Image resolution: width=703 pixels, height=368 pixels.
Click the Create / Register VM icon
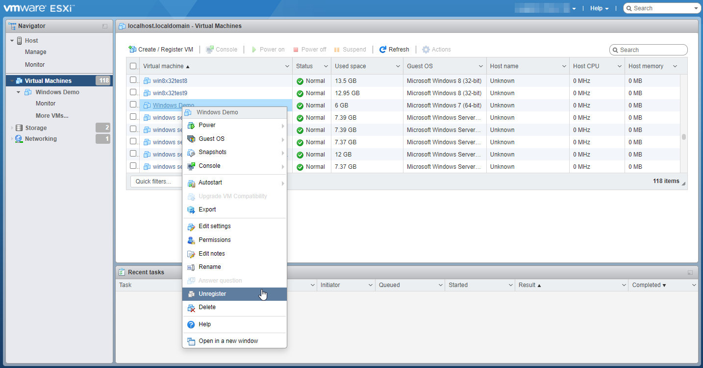click(x=132, y=50)
